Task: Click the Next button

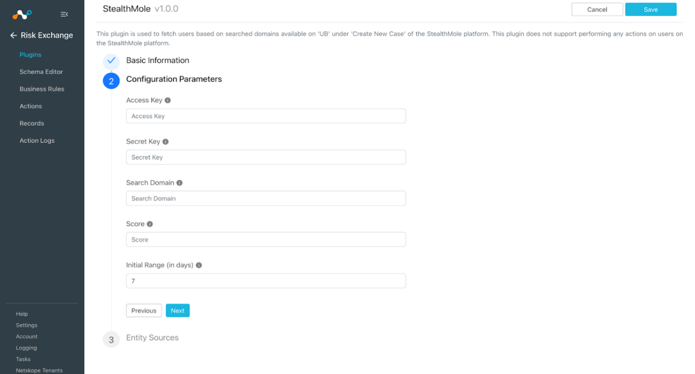Action: [178, 311]
